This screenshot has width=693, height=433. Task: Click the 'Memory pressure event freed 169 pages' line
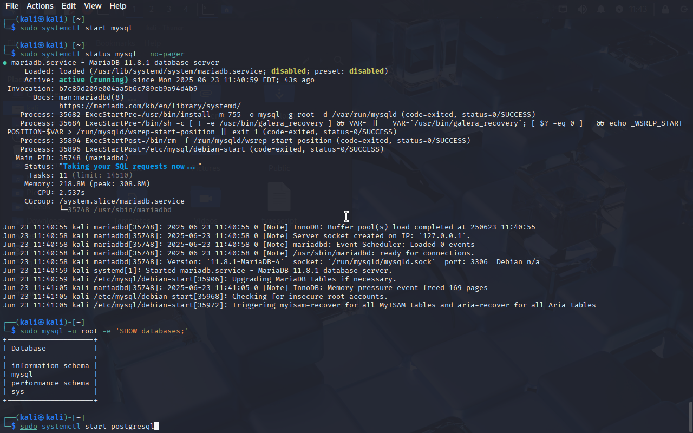(x=245, y=288)
